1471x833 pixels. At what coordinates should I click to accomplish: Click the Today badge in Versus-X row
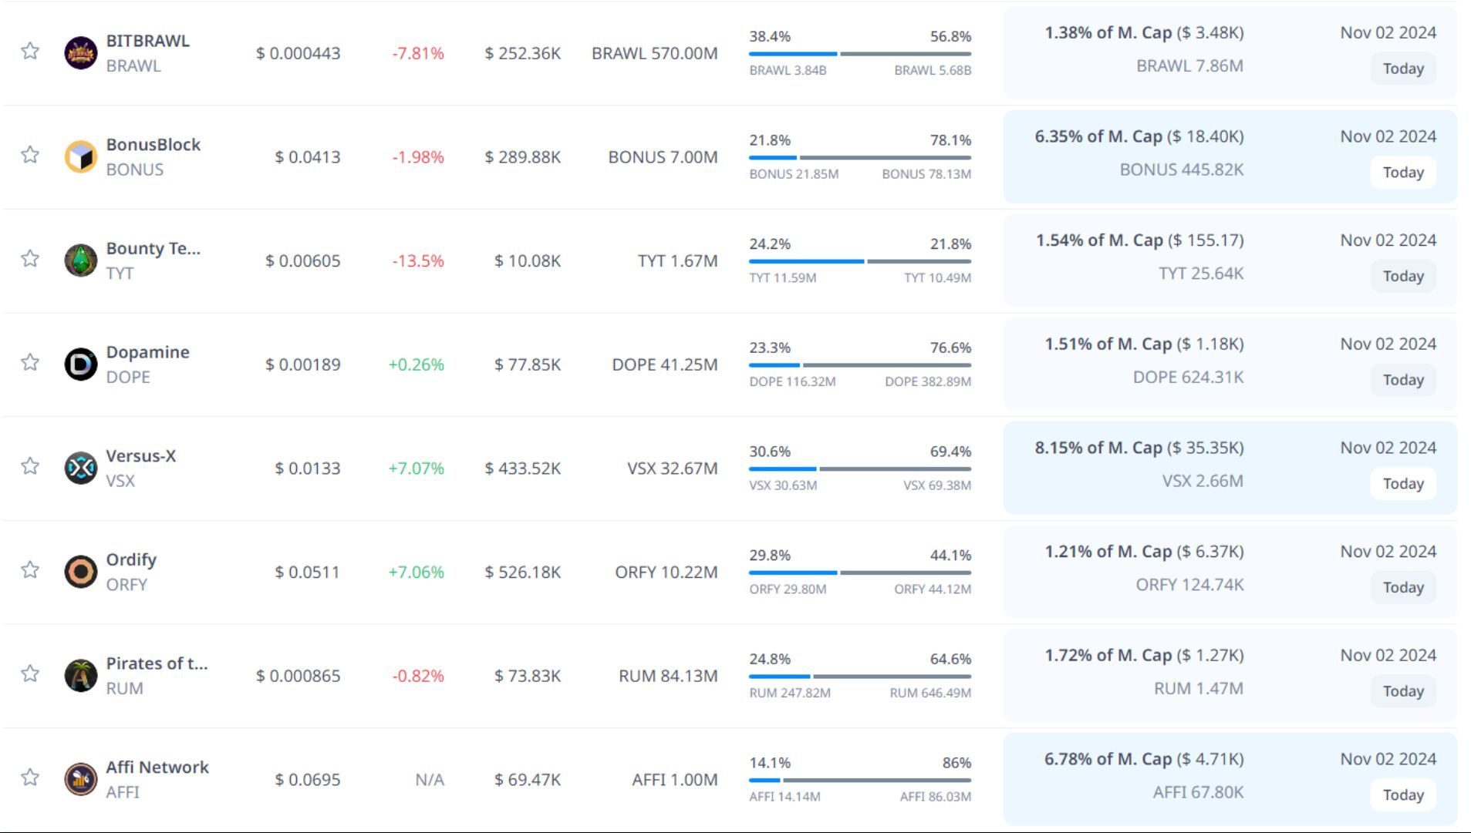1402,483
